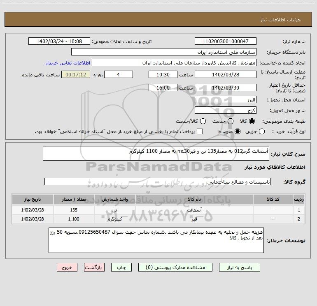The height and width of the screenshot is (306, 317).
Task: Click the announcement date field 1402/03/24 - 10:08
Action: tap(59, 41)
